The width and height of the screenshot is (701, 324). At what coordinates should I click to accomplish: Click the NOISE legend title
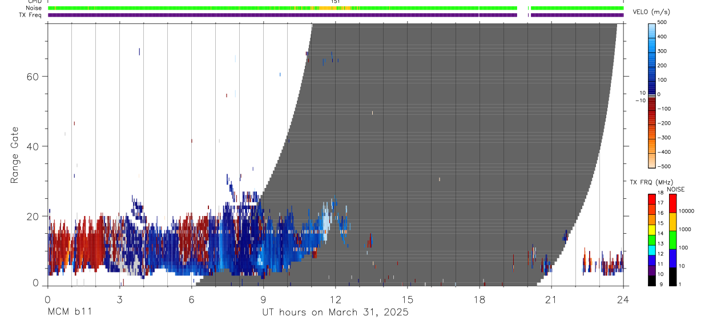click(x=676, y=189)
